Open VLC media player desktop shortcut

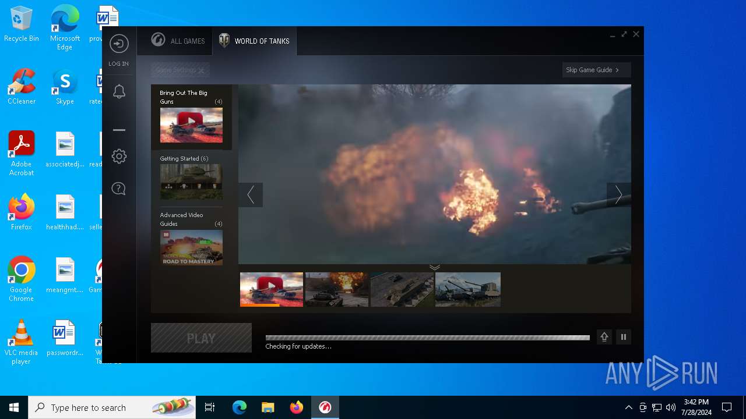pyautogui.click(x=22, y=342)
